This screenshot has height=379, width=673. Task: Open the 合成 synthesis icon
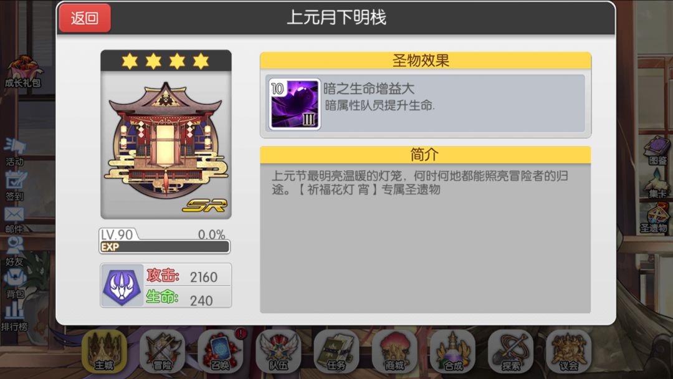[452, 351]
